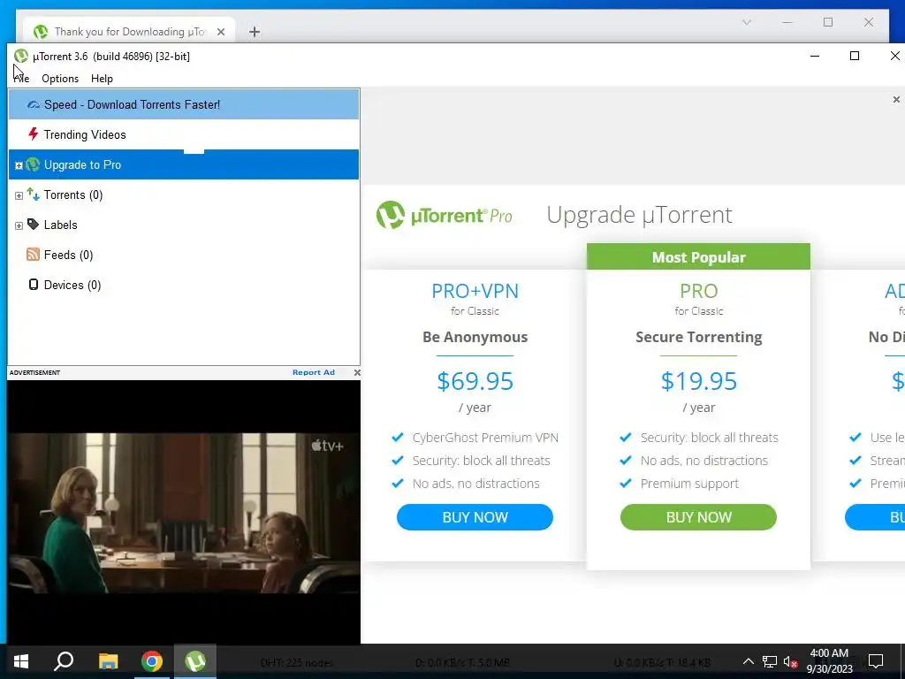The width and height of the screenshot is (905, 679).
Task: Click the Apple TV+ video advertisement
Action: (x=184, y=512)
